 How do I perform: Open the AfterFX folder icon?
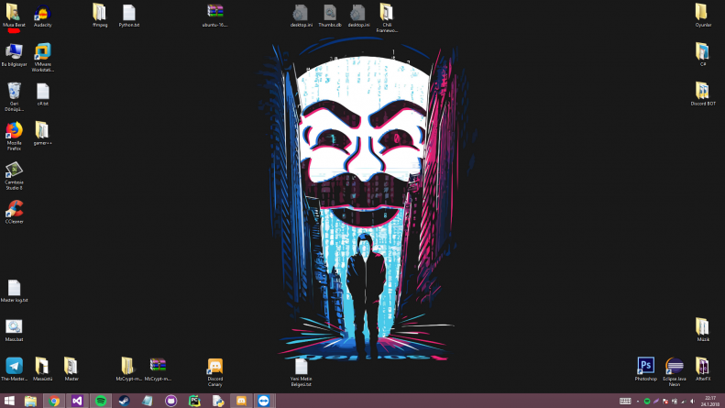[703, 369]
